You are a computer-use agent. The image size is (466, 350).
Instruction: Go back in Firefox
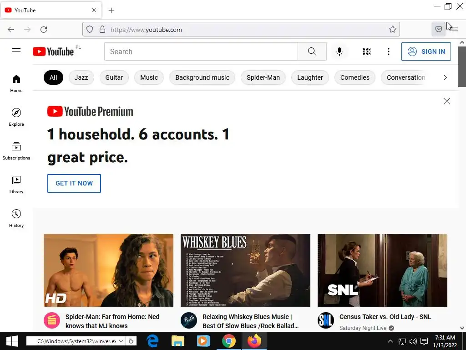pyautogui.click(x=11, y=30)
